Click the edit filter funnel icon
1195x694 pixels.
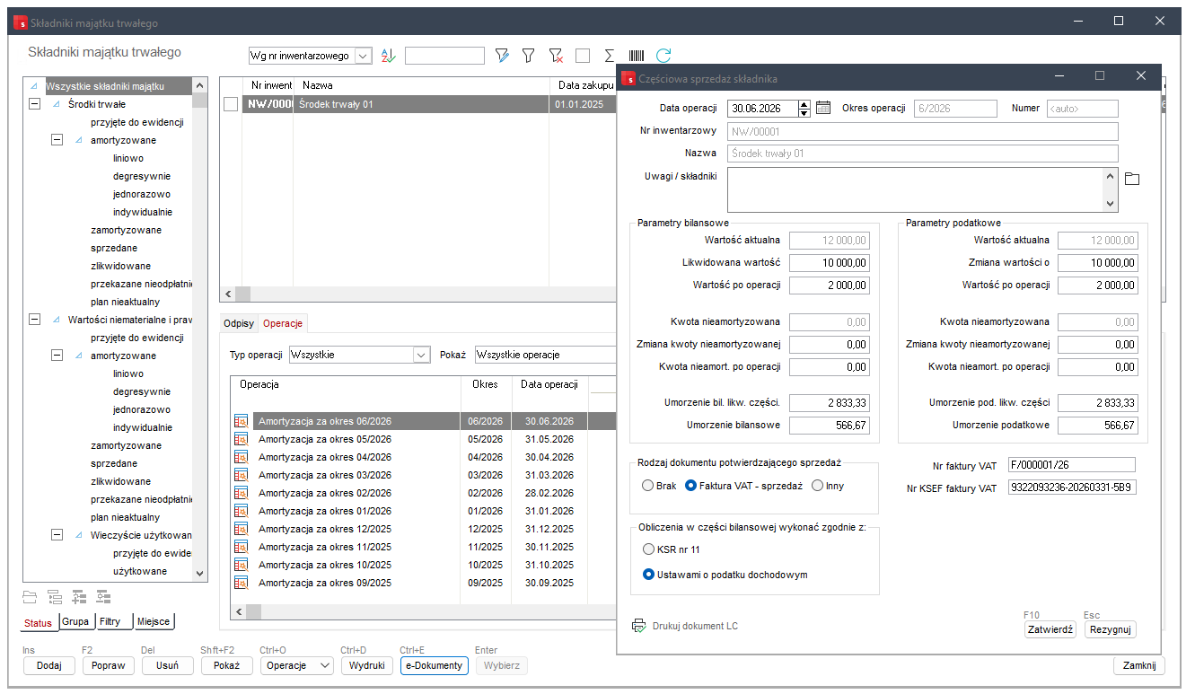(502, 56)
